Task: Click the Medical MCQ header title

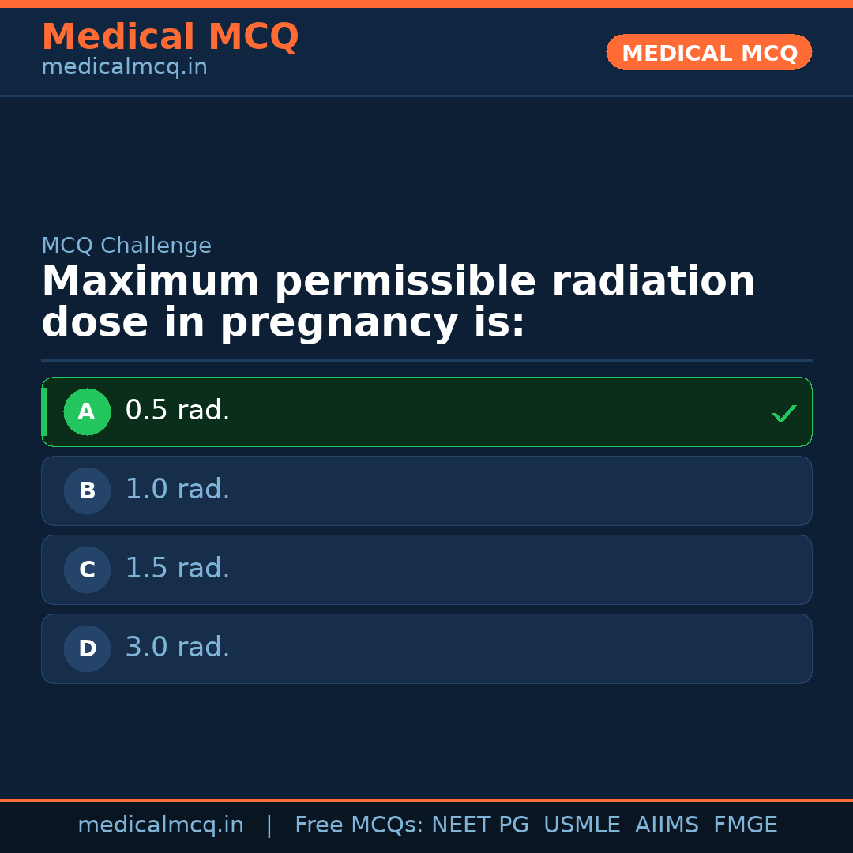Action: pos(170,37)
